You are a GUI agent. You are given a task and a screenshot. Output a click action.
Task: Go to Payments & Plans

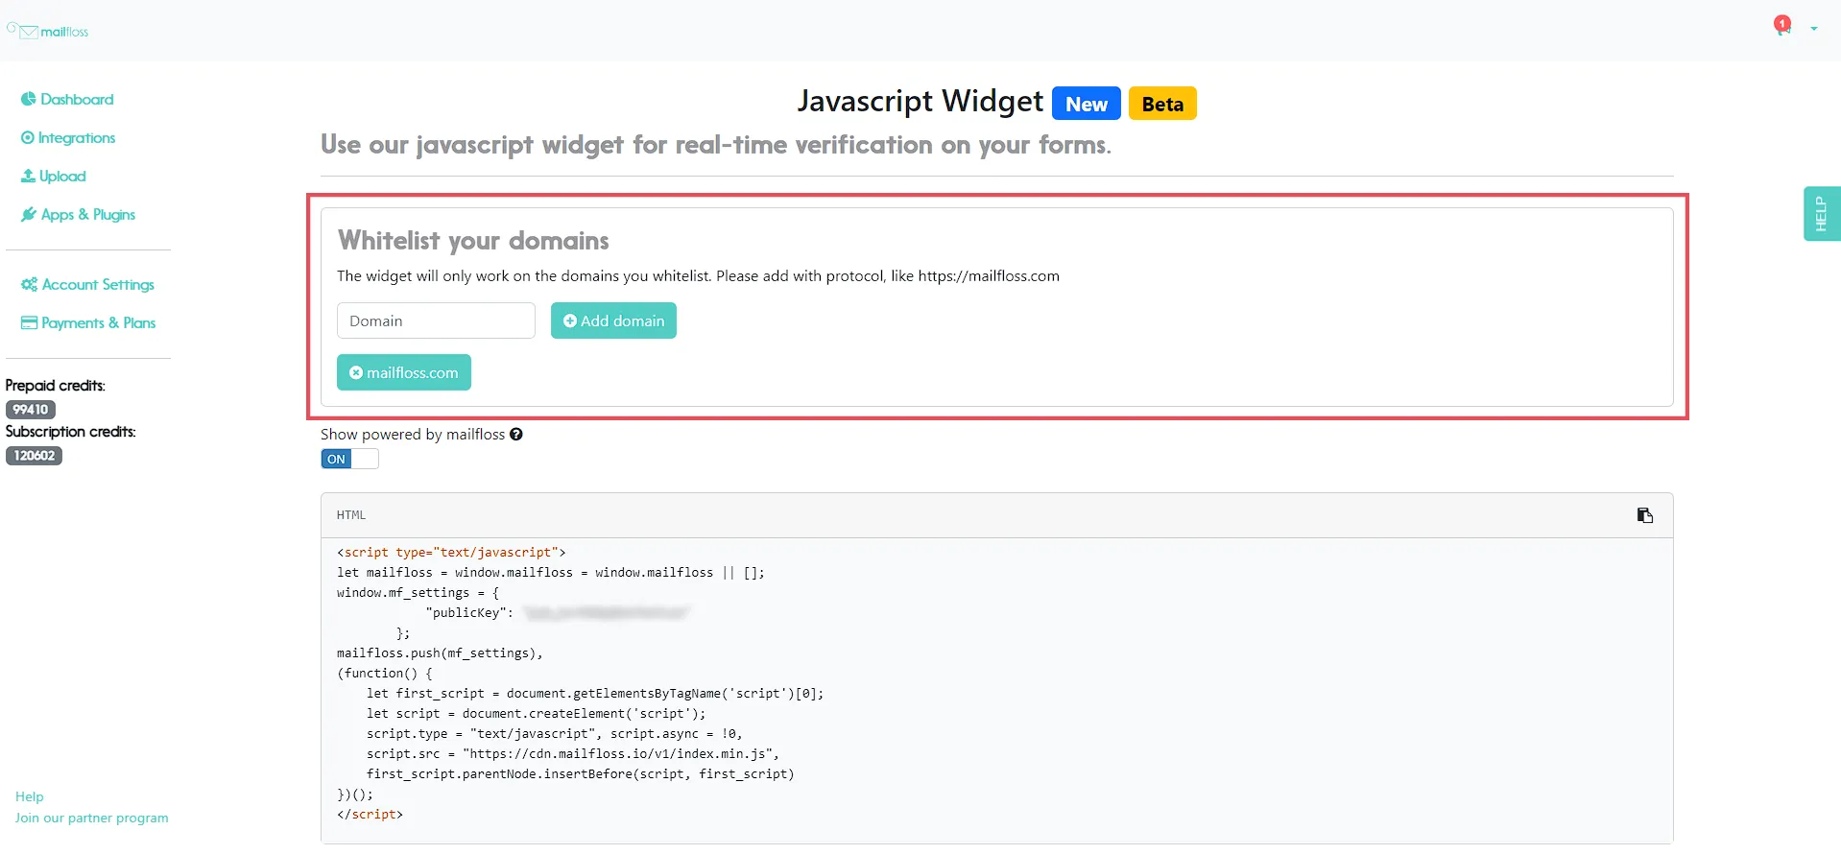pyautogui.click(x=88, y=323)
